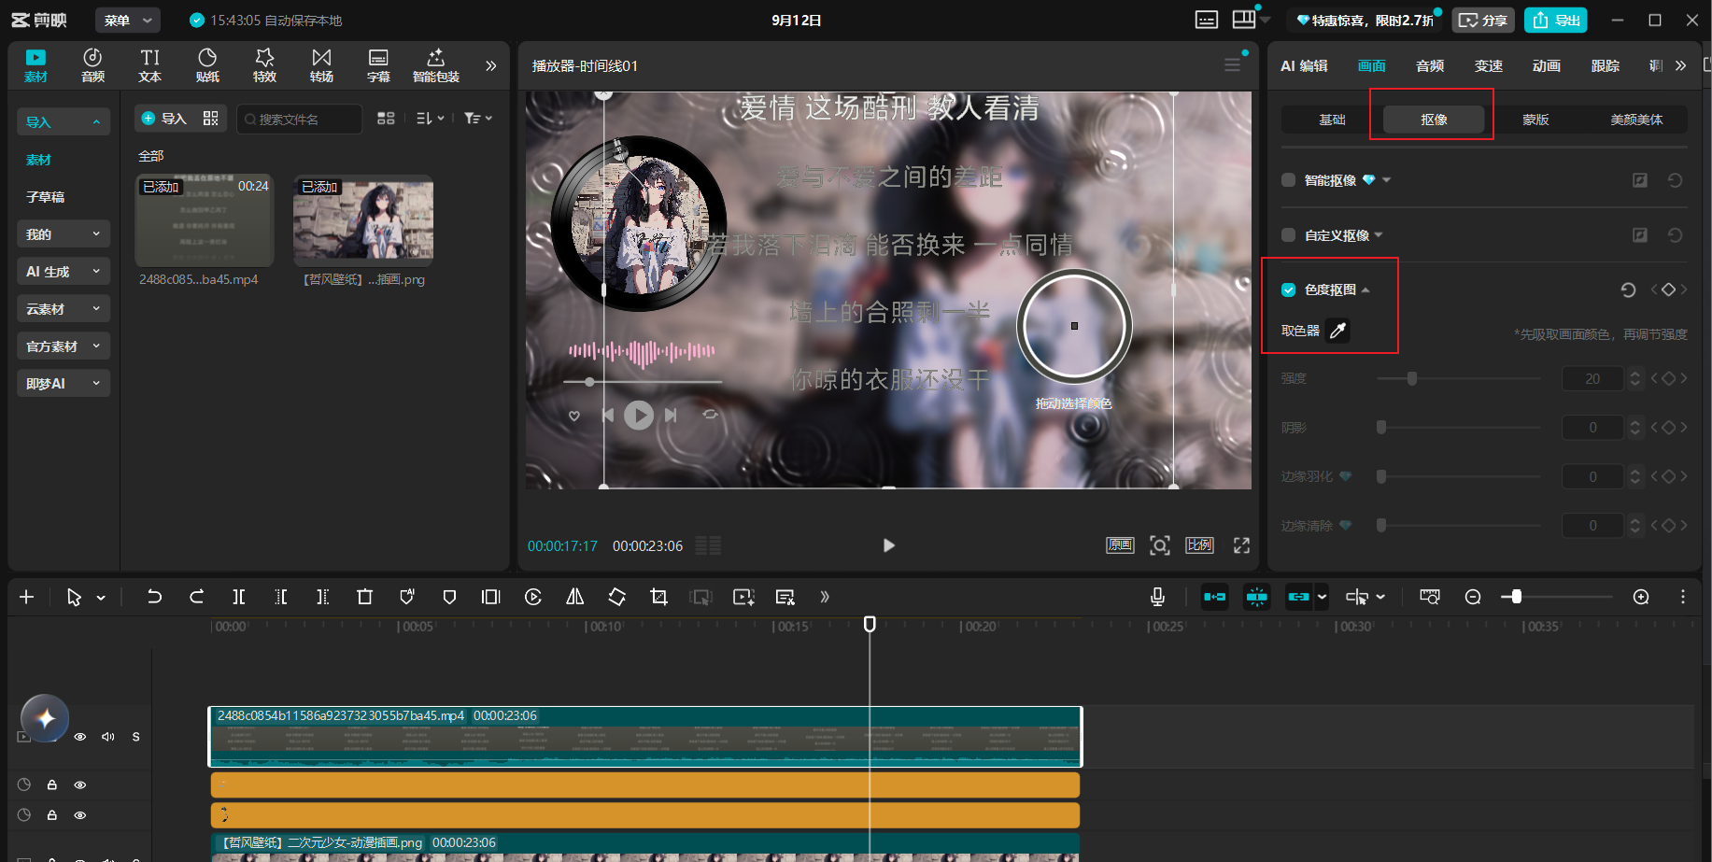
Task: Click the timeline zoom slider handle
Action: [x=1516, y=597]
